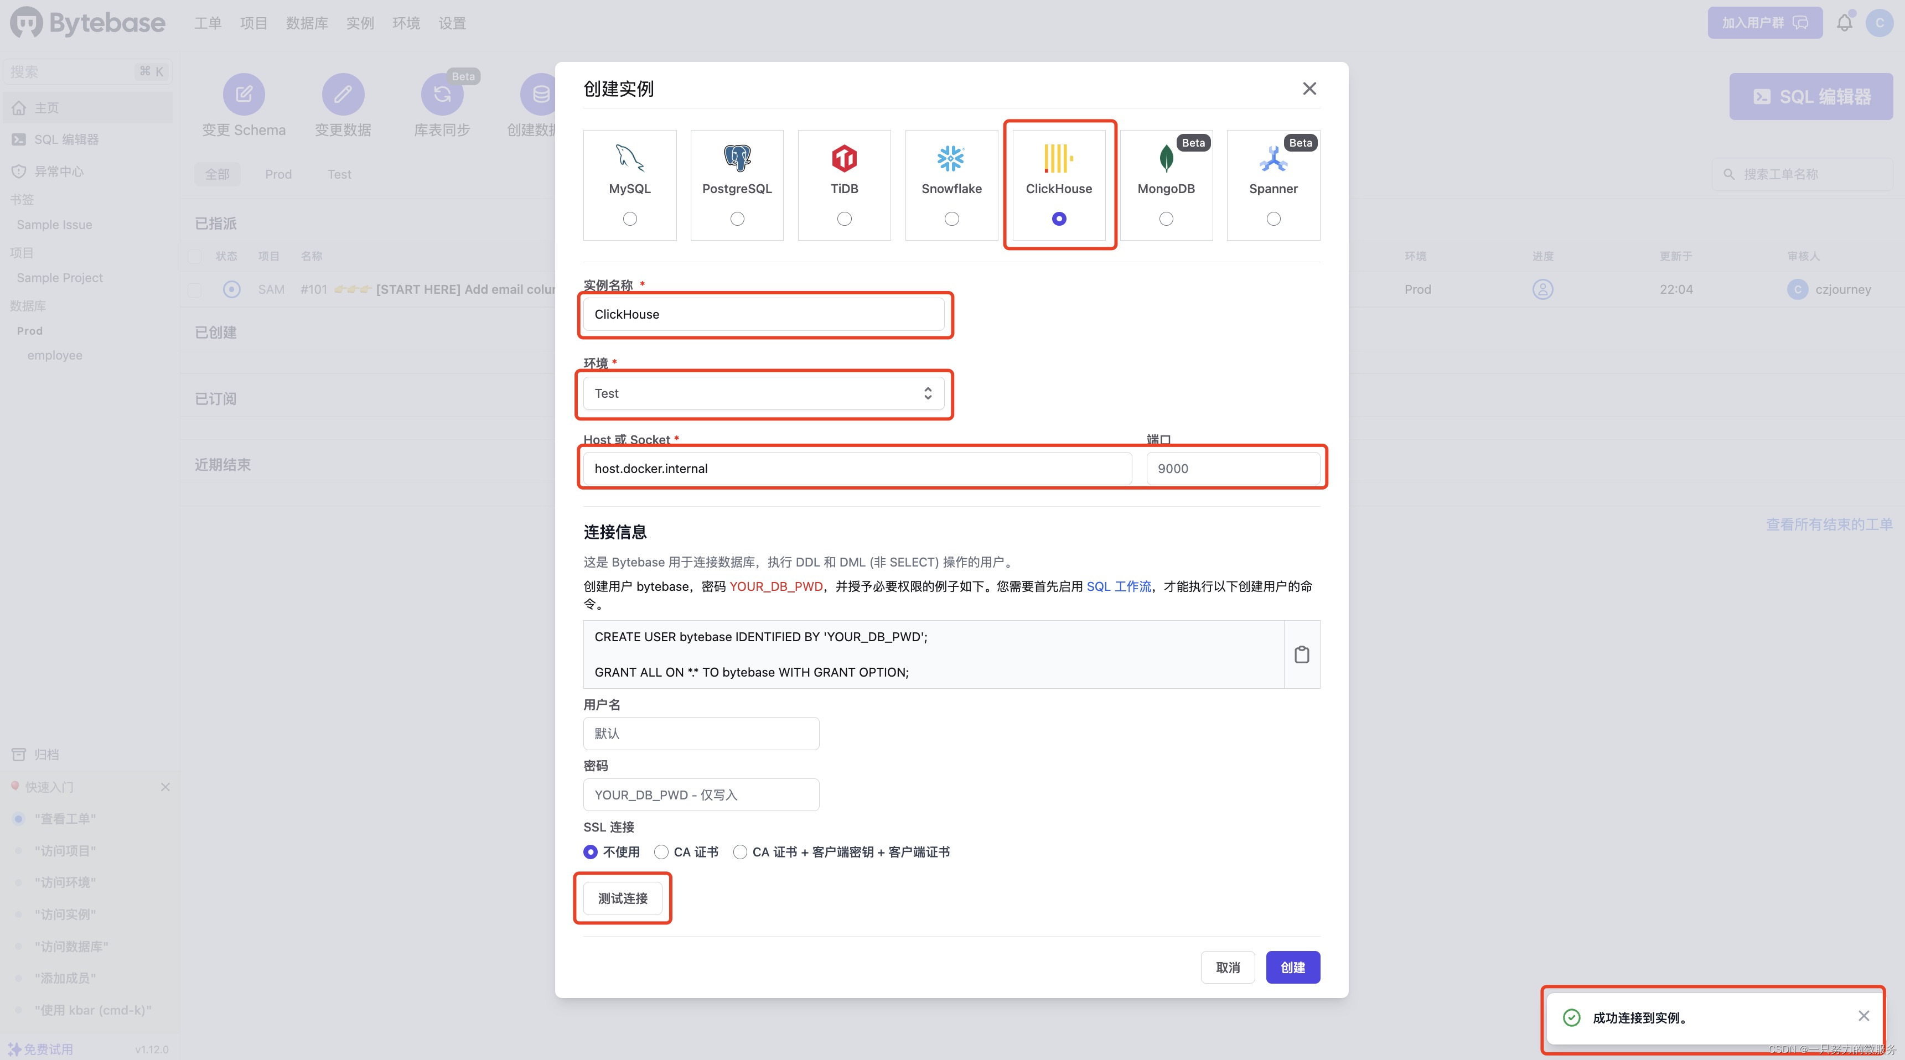The height and width of the screenshot is (1060, 1905).
Task: Click the 免费试用 sparkle icon
Action: [x=14, y=1049]
